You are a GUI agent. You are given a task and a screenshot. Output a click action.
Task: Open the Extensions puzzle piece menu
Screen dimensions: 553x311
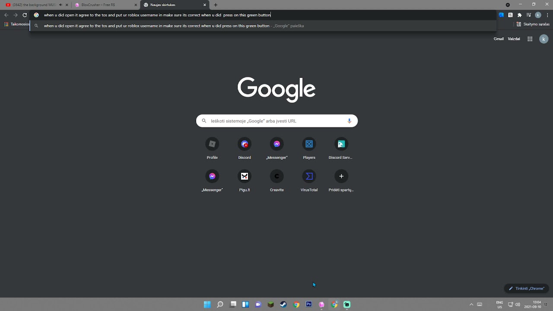click(x=519, y=15)
